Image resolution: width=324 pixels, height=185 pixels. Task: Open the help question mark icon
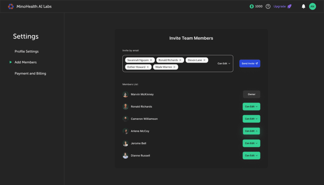pos(268,6)
